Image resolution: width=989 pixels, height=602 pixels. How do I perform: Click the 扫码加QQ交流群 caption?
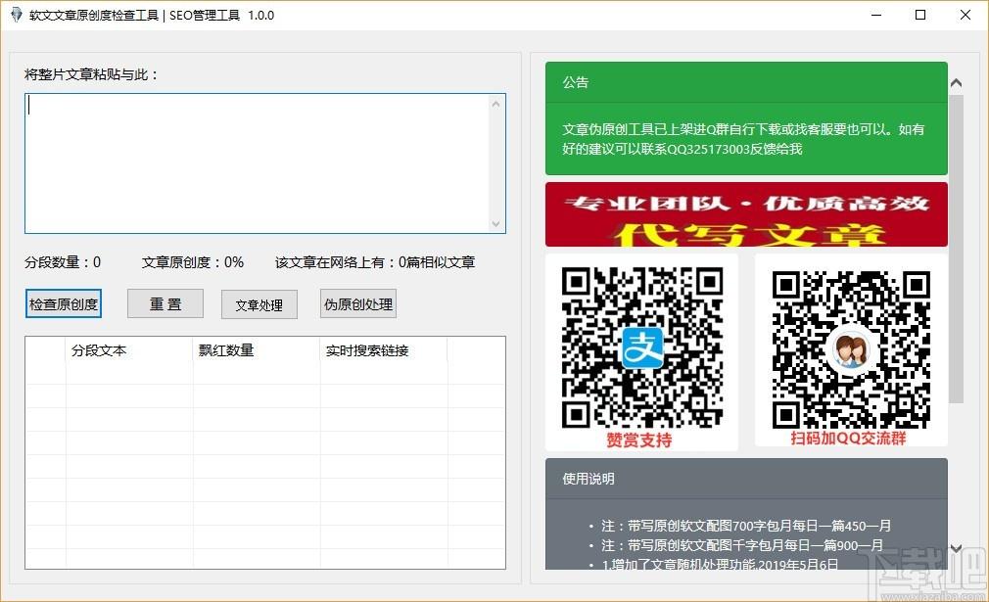click(x=848, y=439)
